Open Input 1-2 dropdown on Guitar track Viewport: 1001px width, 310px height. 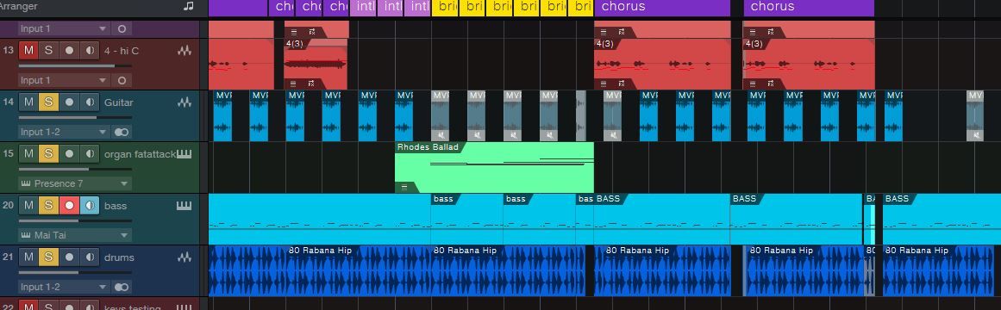click(x=64, y=132)
